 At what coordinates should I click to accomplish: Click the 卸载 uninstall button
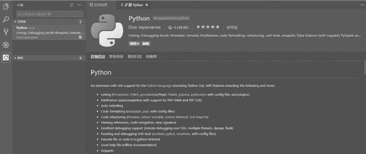pos(146,44)
